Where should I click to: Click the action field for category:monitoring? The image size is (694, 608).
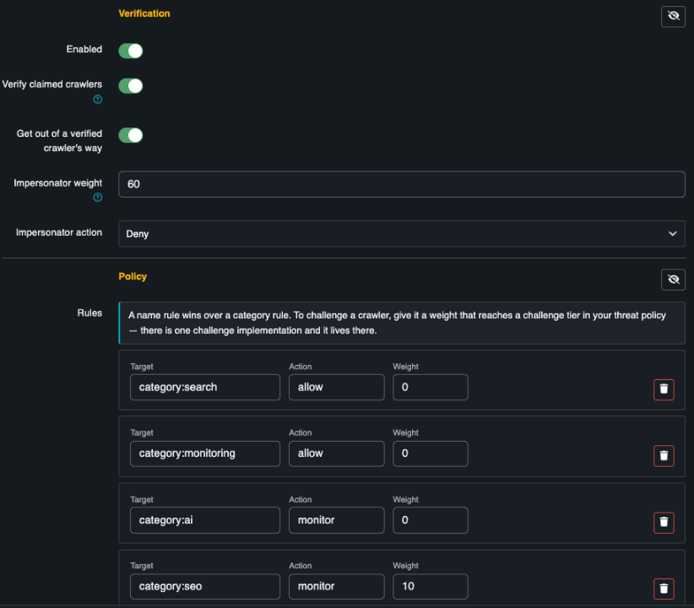pyautogui.click(x=336, y=453)
